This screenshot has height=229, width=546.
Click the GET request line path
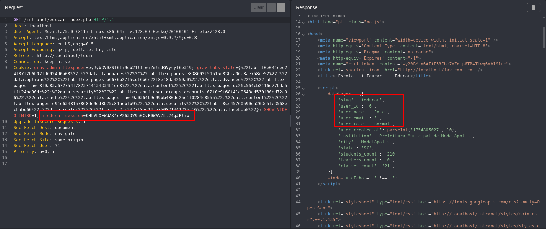point(57,20)
